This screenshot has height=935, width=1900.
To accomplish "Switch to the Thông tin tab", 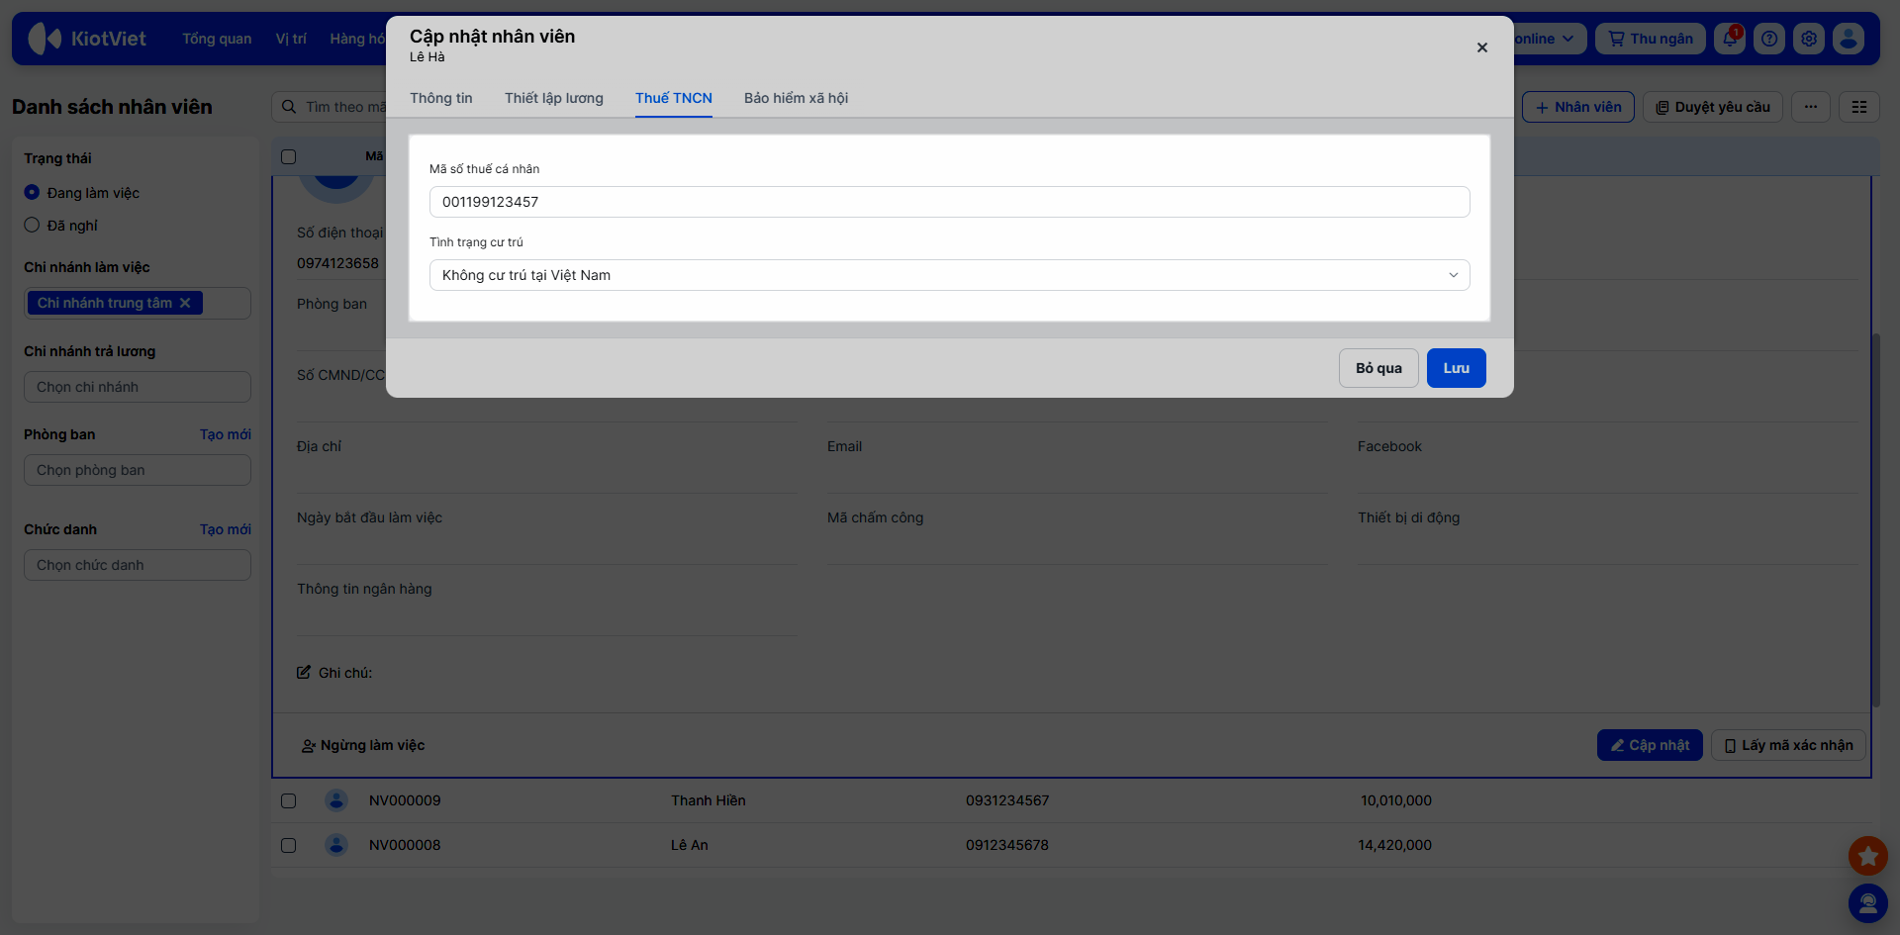I will point(441,98).
